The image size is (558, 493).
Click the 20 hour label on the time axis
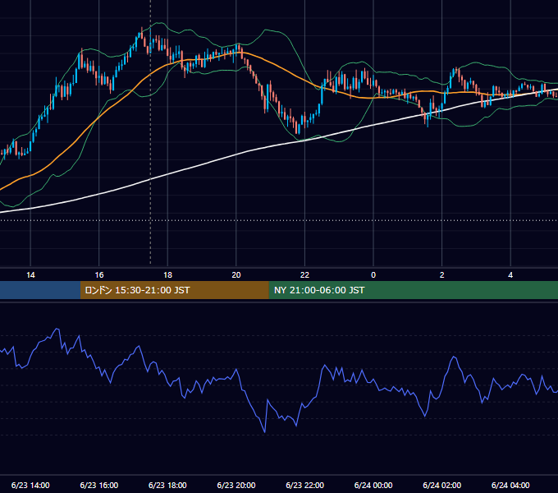pyautogui.click(x=236, y=275)
